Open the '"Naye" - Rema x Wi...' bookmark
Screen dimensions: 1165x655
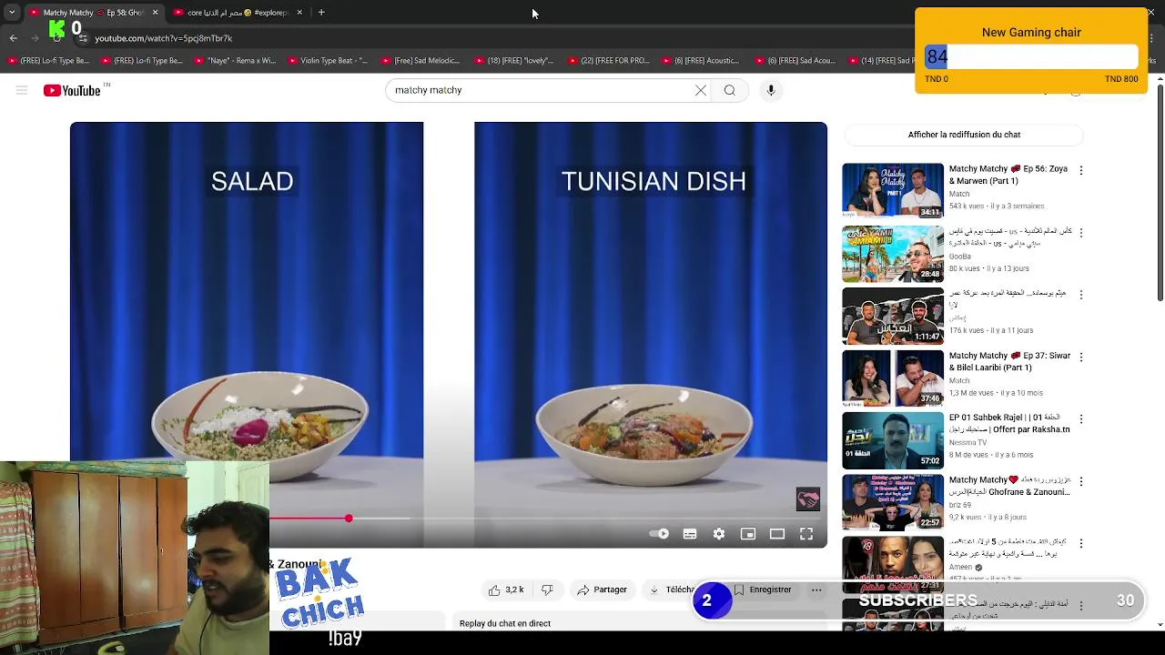(x=236, y=61)
